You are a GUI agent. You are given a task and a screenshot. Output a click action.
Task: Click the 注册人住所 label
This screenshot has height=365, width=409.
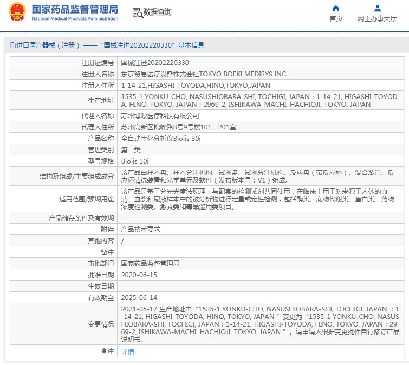point(98,86)
